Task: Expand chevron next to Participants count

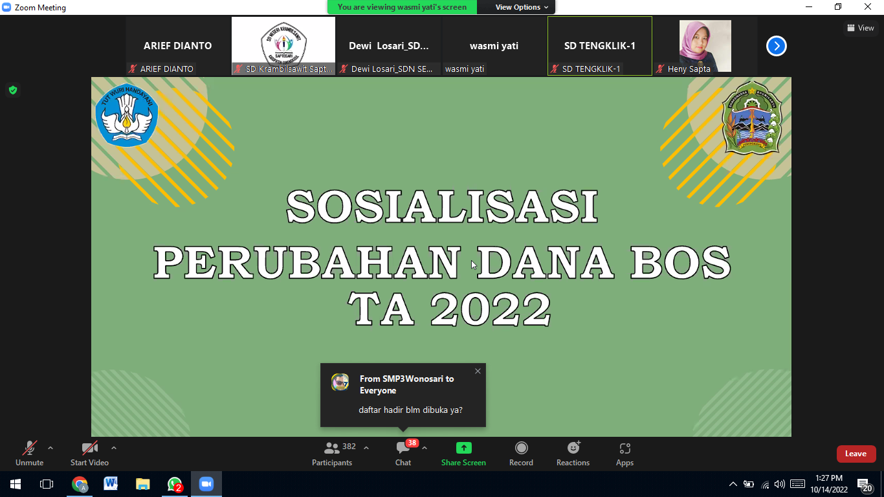Action: tap(366, 448)
